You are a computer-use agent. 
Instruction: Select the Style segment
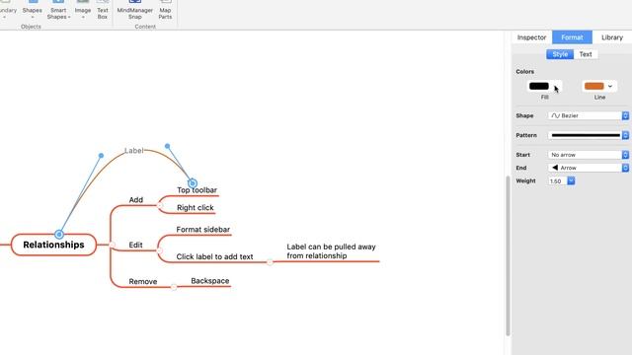[x=560, y=54]
